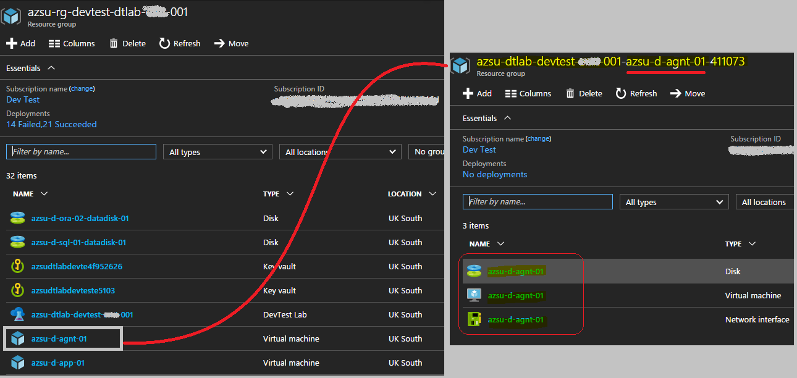This screenshot has width=797, height=378.
Task: Click the key vault icon for azsudtlabdevte4f952626
Action: click(x=17, y=266)
